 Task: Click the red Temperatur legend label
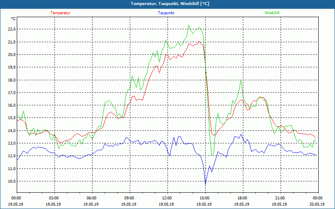pos(60,13)
